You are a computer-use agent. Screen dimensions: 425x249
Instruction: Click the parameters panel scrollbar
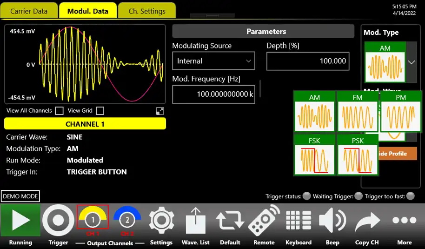click(x=260, y=88)
